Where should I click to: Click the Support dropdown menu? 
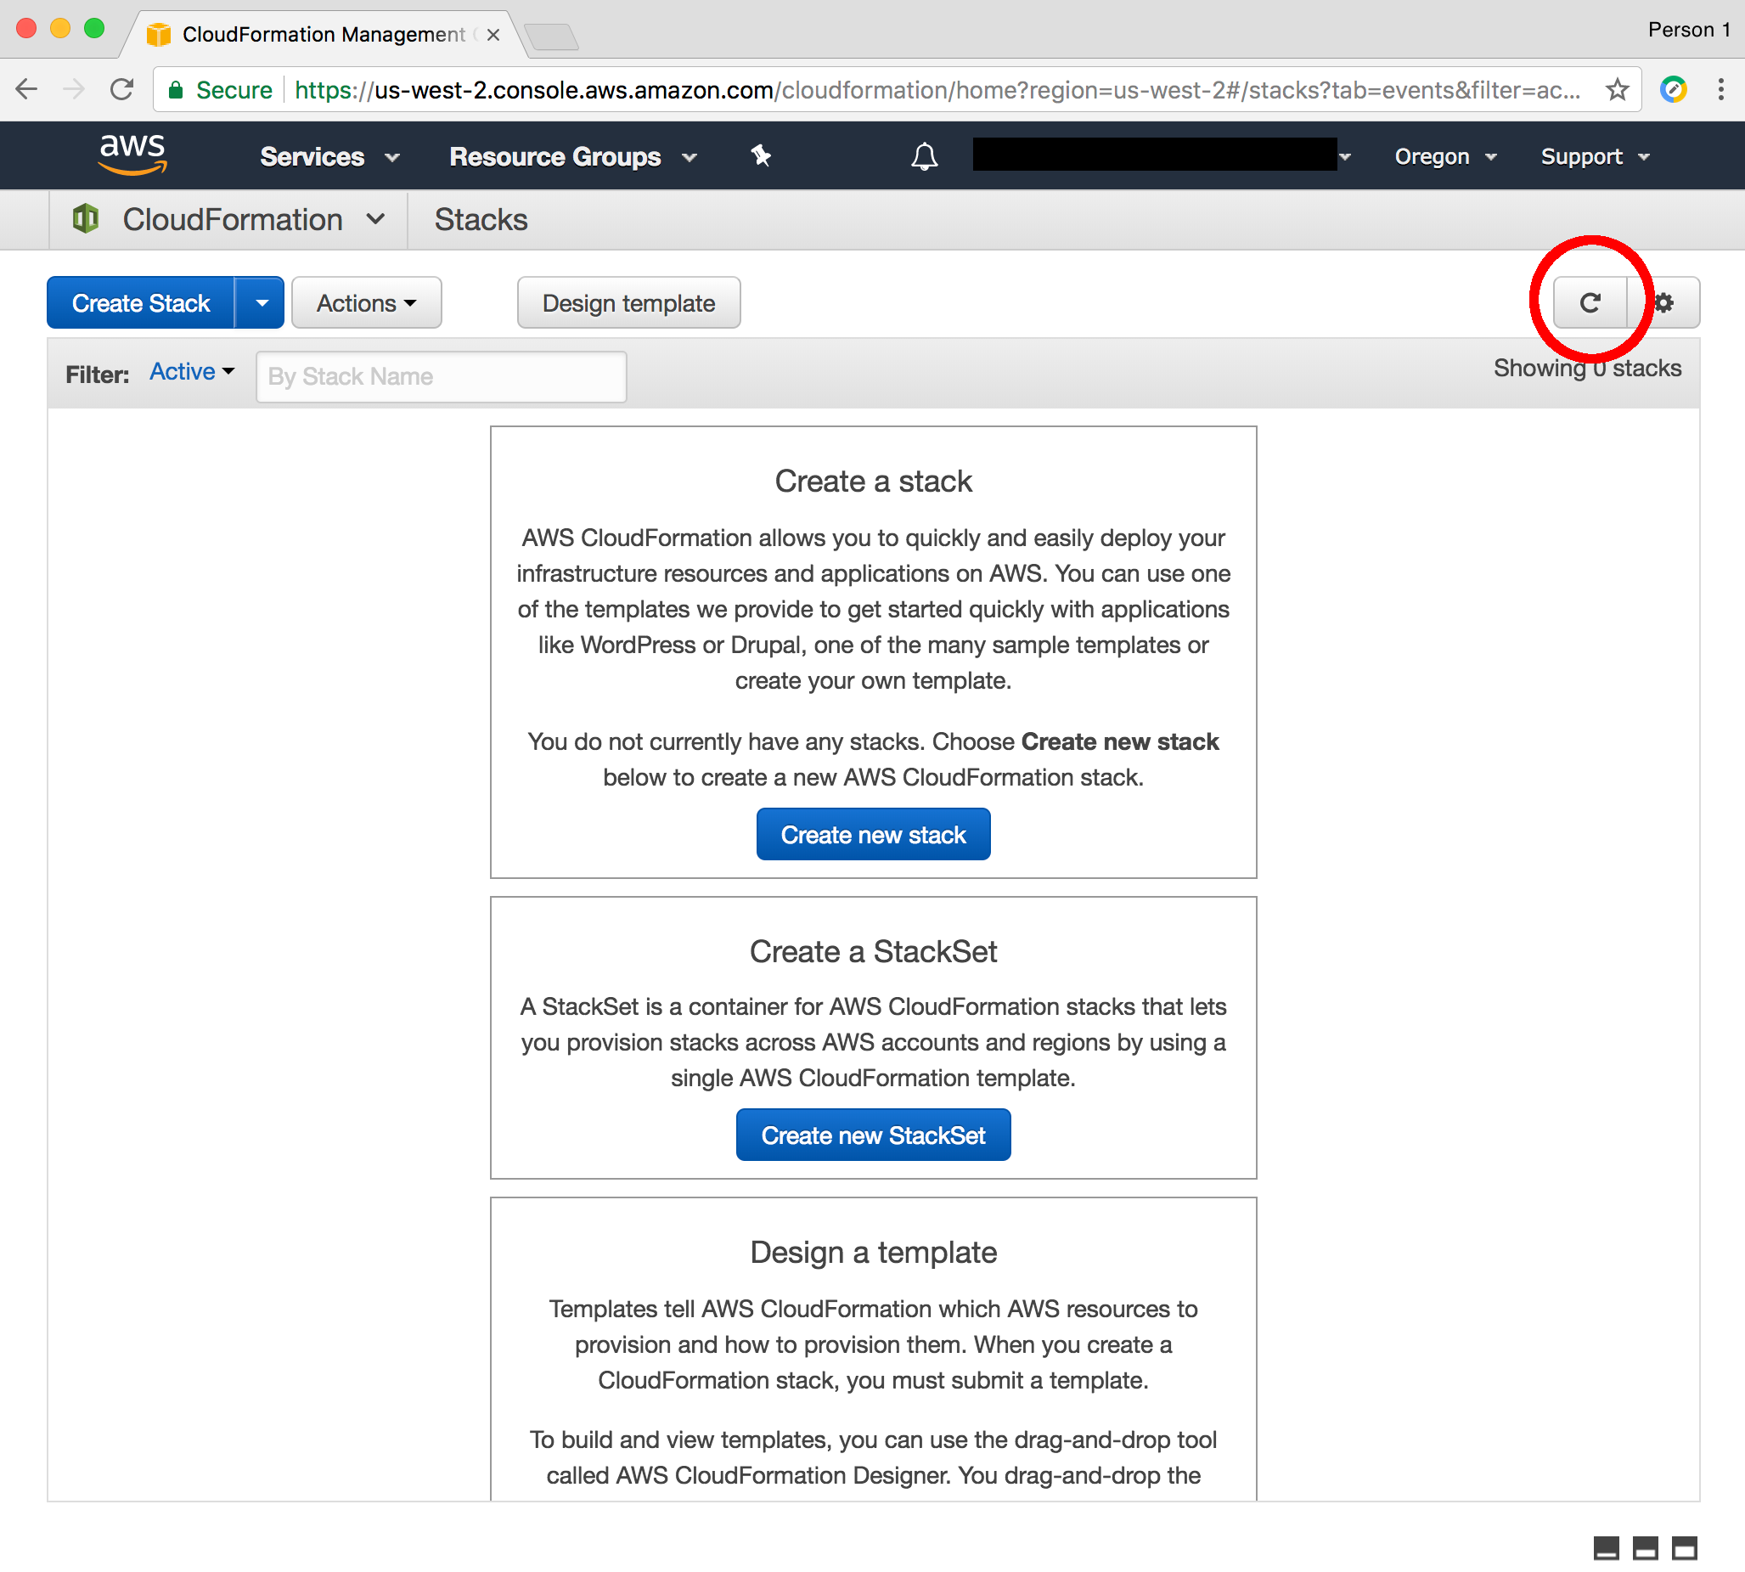click(1592, 156)
